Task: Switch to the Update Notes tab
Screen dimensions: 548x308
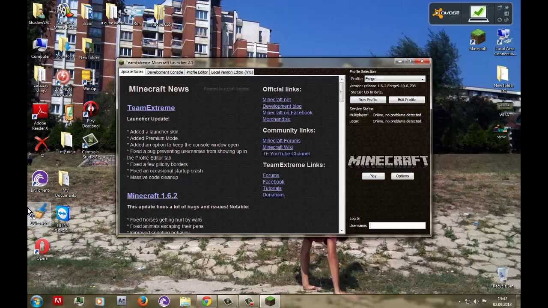Action: tap(132, 72)
